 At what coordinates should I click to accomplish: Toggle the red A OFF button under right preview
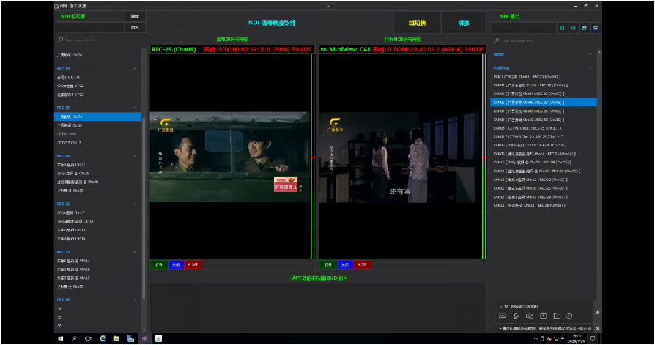click(362, 265)
